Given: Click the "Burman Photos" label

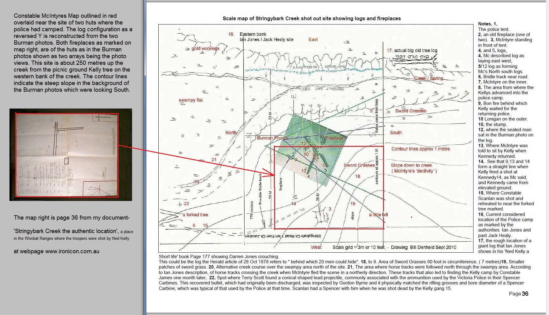Looking at the screenshot, I should coord(272,138).
